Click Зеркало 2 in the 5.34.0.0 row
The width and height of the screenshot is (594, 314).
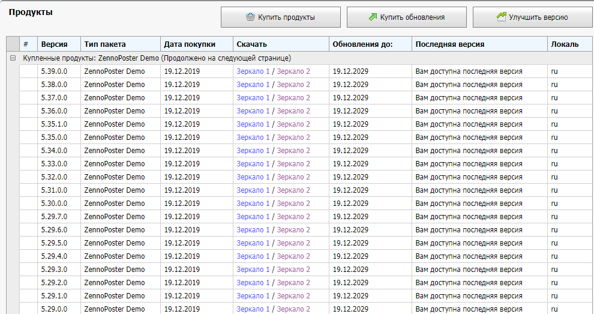click(x=293, y=151)
